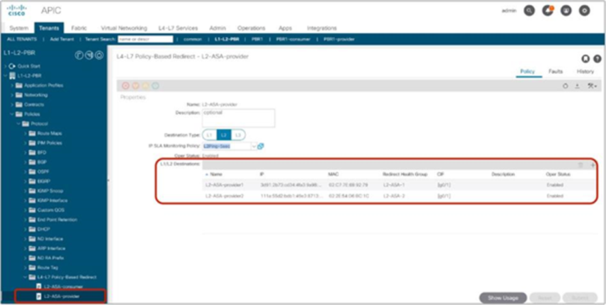Viewport: 606px width, 305px height.
Task: Open linked IP SLA policy icon
Action: coord(260,146)
